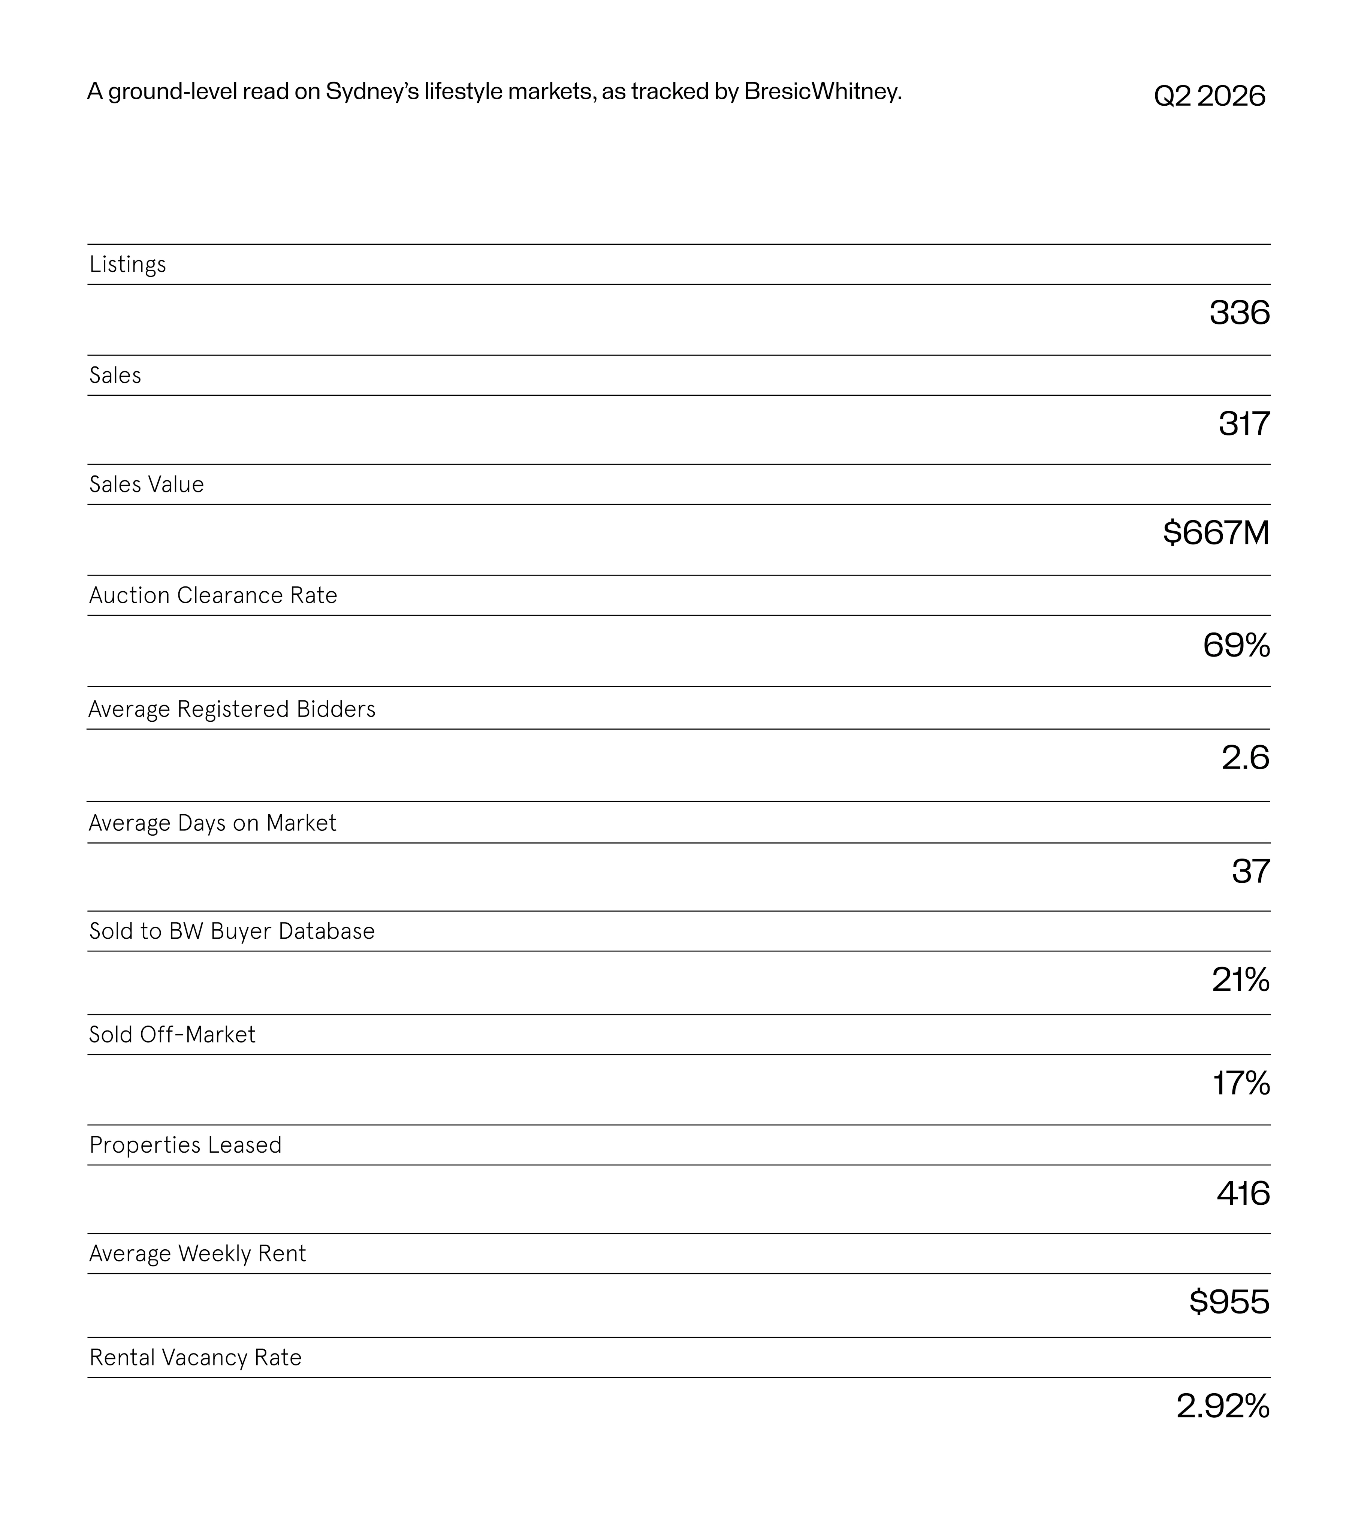Select the Average Days on Market heading
The width and height of the screenshot is (1352, 1521).
(212, 823)
